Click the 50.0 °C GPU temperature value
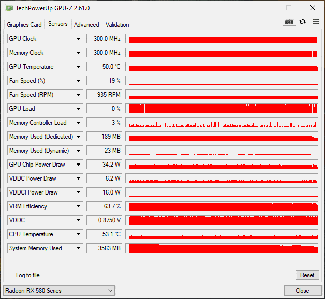Screen dimensions: 325x299 coord(104,67)
